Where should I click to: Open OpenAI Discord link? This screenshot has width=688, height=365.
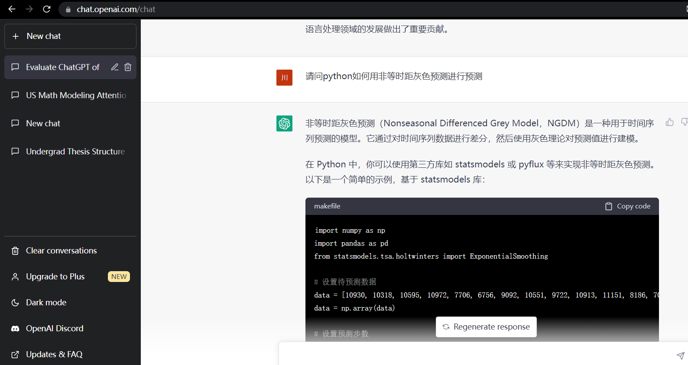(x=70, y=329)
